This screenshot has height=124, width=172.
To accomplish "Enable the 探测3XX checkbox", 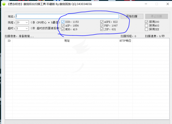I will 146,29.
